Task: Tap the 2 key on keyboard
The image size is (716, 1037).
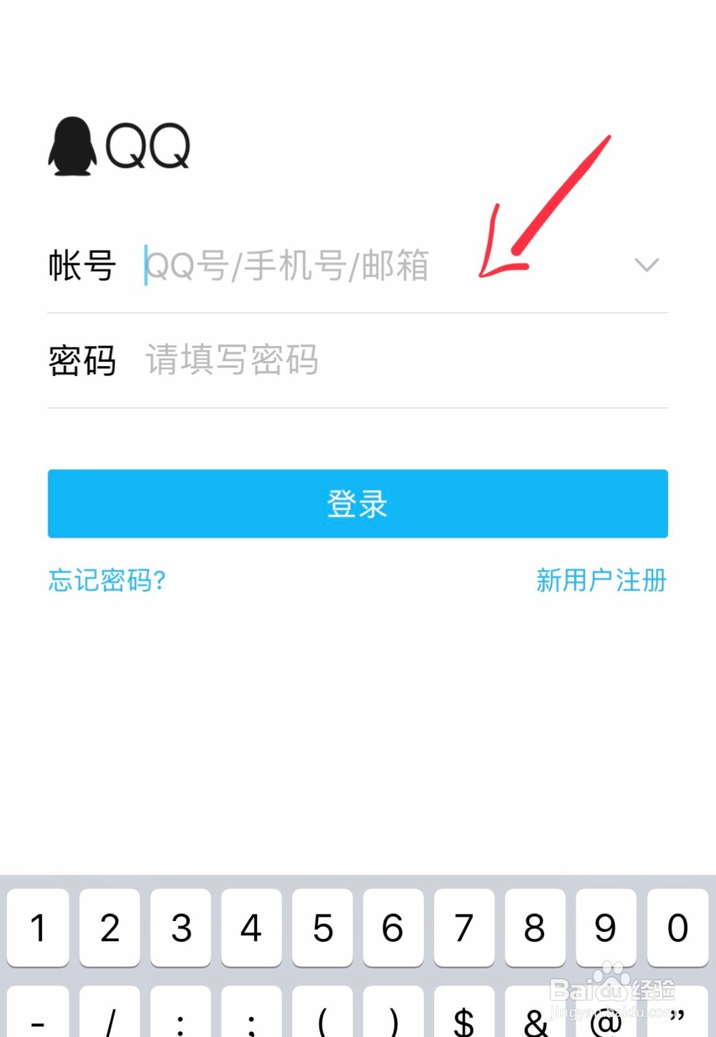Action: pyautogui.click(x=110, y=927)
